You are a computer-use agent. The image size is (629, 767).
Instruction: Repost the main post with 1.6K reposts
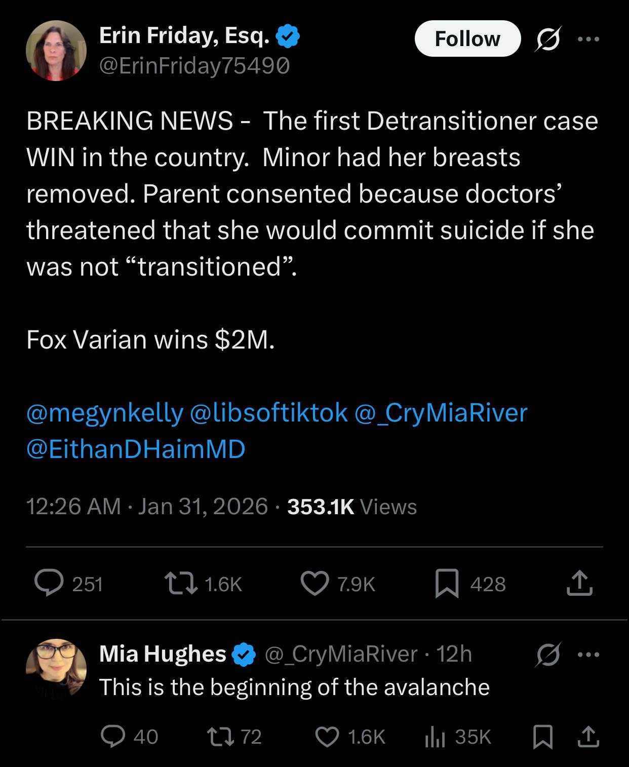point(181,583)
